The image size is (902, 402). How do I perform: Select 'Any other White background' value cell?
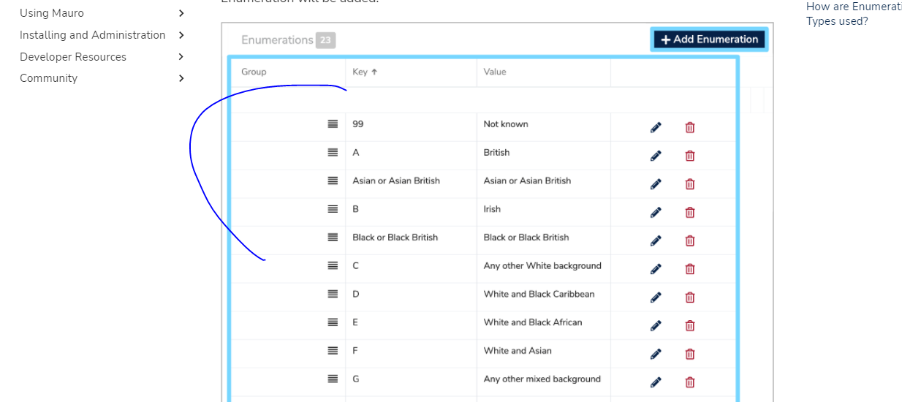tap(542, 266)
